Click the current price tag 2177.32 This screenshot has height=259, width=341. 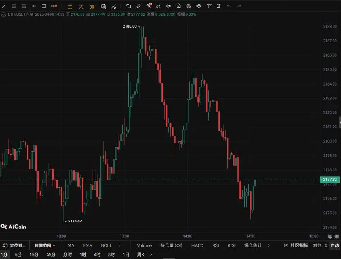coord(330,180)
